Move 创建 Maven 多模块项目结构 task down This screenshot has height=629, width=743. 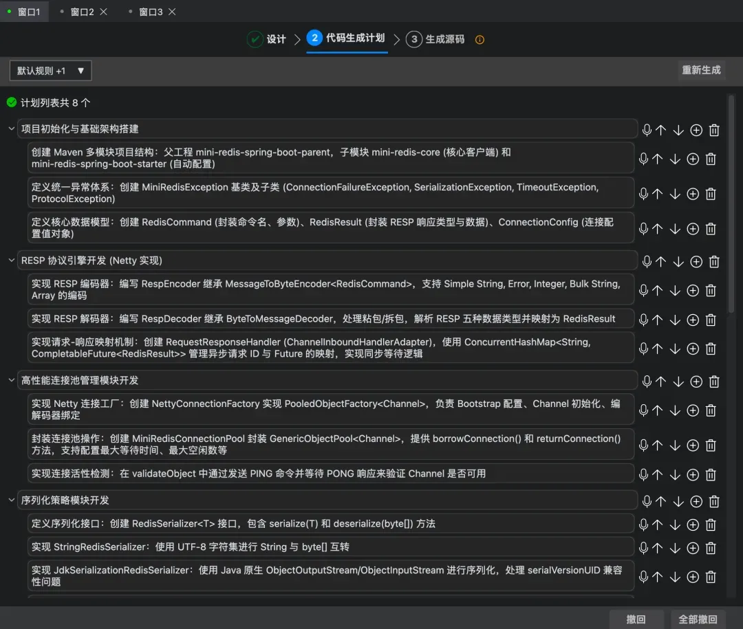pos(676,159)
